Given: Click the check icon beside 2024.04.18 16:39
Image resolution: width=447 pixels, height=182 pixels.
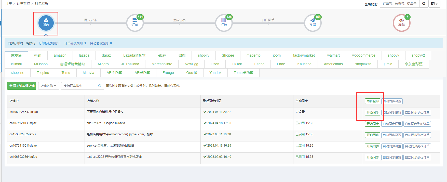Looking at the screenshot, I should coord(205,146).
